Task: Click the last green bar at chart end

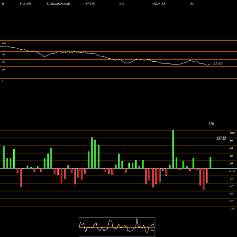Action: 210,163
